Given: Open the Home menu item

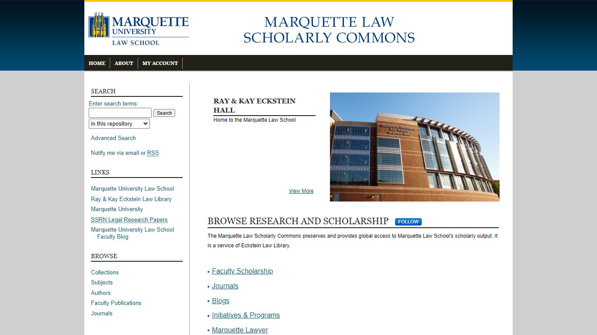Looking at the screenshot, I should tap(97, 63).
